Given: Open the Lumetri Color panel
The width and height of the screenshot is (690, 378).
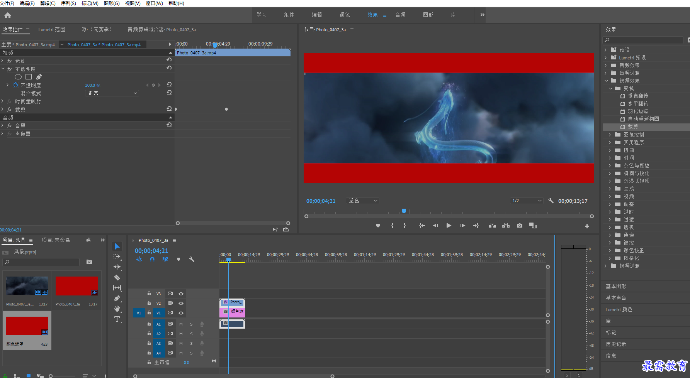Looking at the screenshot, I should tap(619, 309).
